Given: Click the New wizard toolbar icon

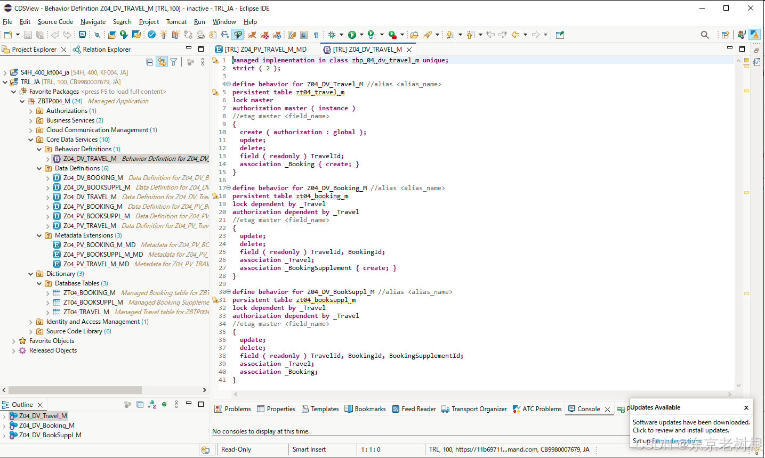Looking at the screenshot, I should 8,35.
